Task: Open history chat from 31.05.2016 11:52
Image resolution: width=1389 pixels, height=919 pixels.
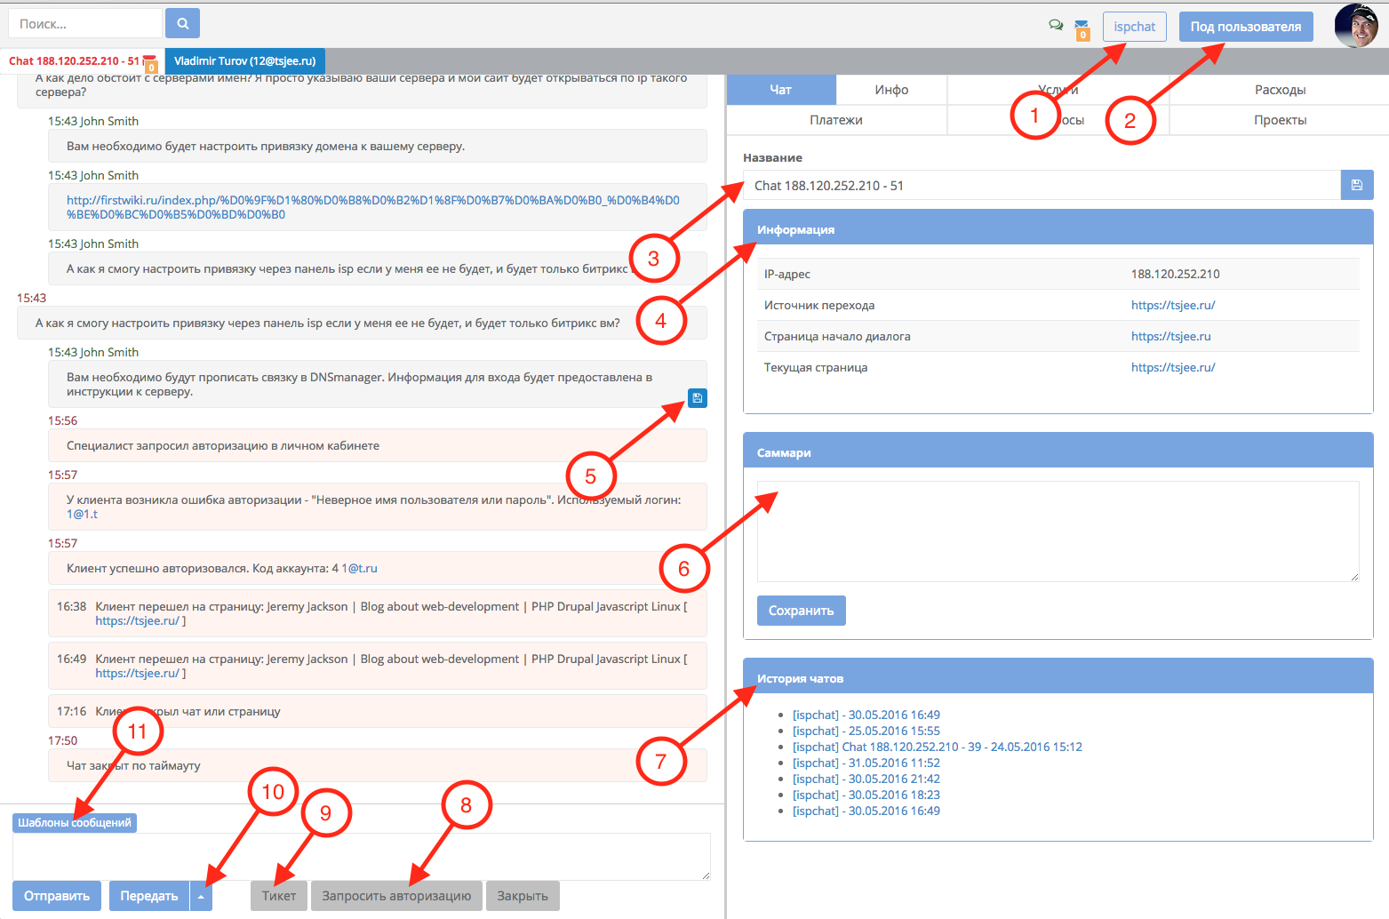Action: [866, 763]
